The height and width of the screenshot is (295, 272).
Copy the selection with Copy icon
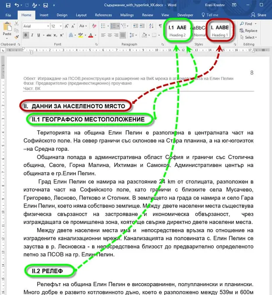pos(17,30)
